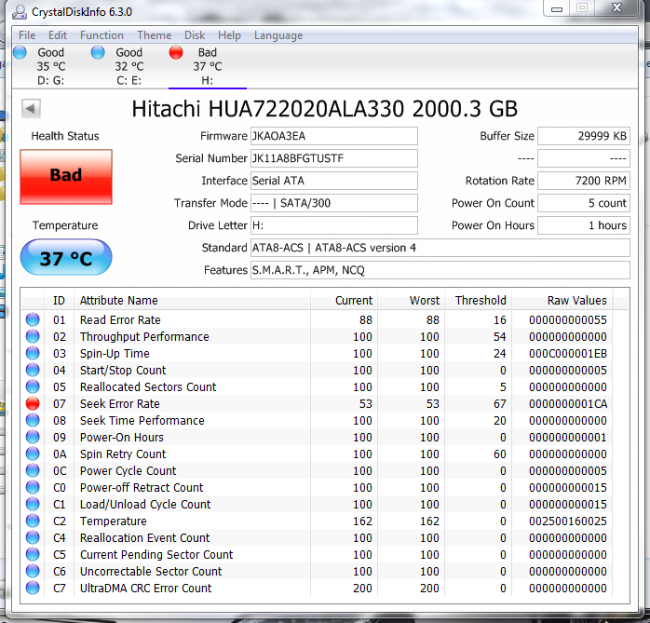Click raw value 000C000001EB for Spin-Up Time

pyautogui.click(x=567, y=354)
